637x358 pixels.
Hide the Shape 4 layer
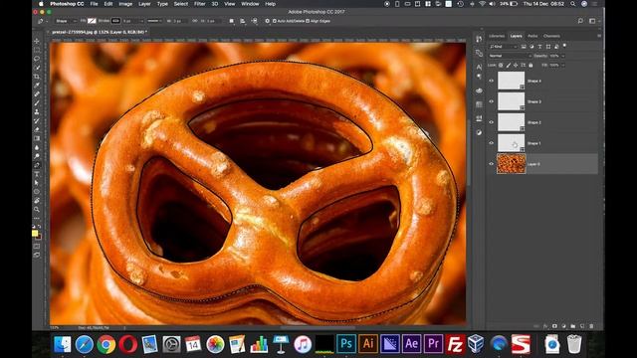tap(491, 81)
